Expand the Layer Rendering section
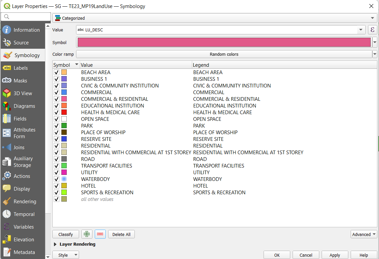Image resolution: width=379 pixels, height=259 pixels. pos(55,244)
